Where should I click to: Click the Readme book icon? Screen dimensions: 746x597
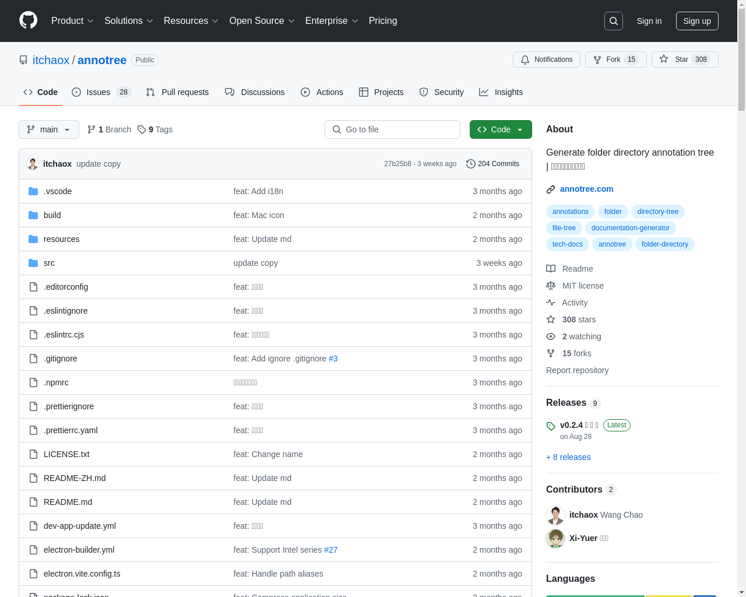[551, 269]
